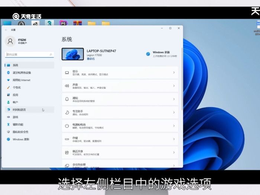Click the 查找设置 search field

point(29,54)
